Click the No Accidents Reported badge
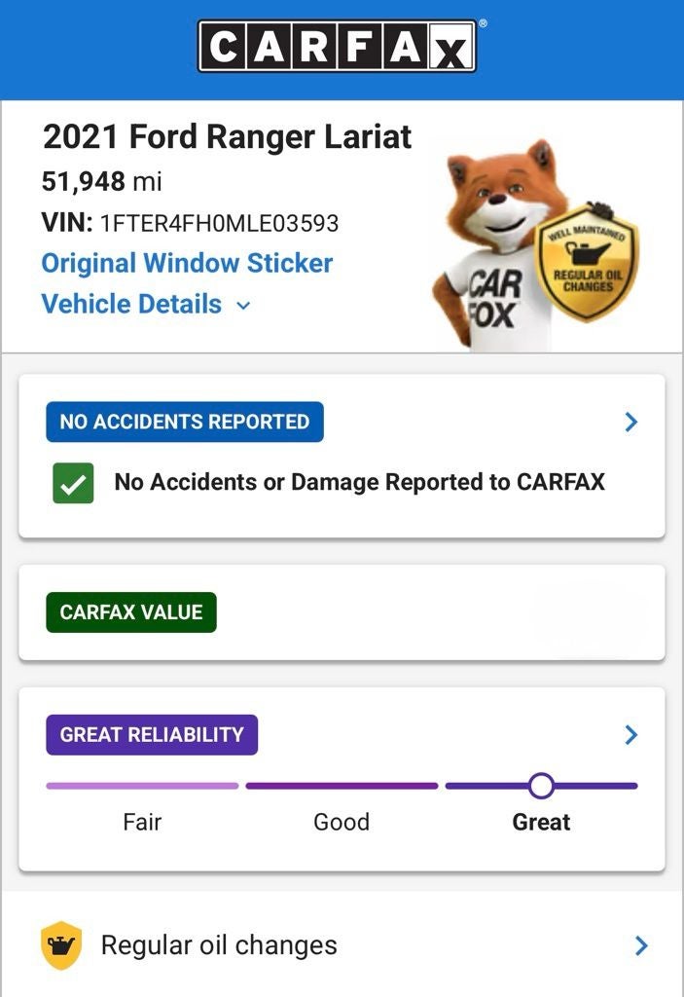The height and width of the screenshot is (997, 684). pyautogui.click(x=185, y=422)
